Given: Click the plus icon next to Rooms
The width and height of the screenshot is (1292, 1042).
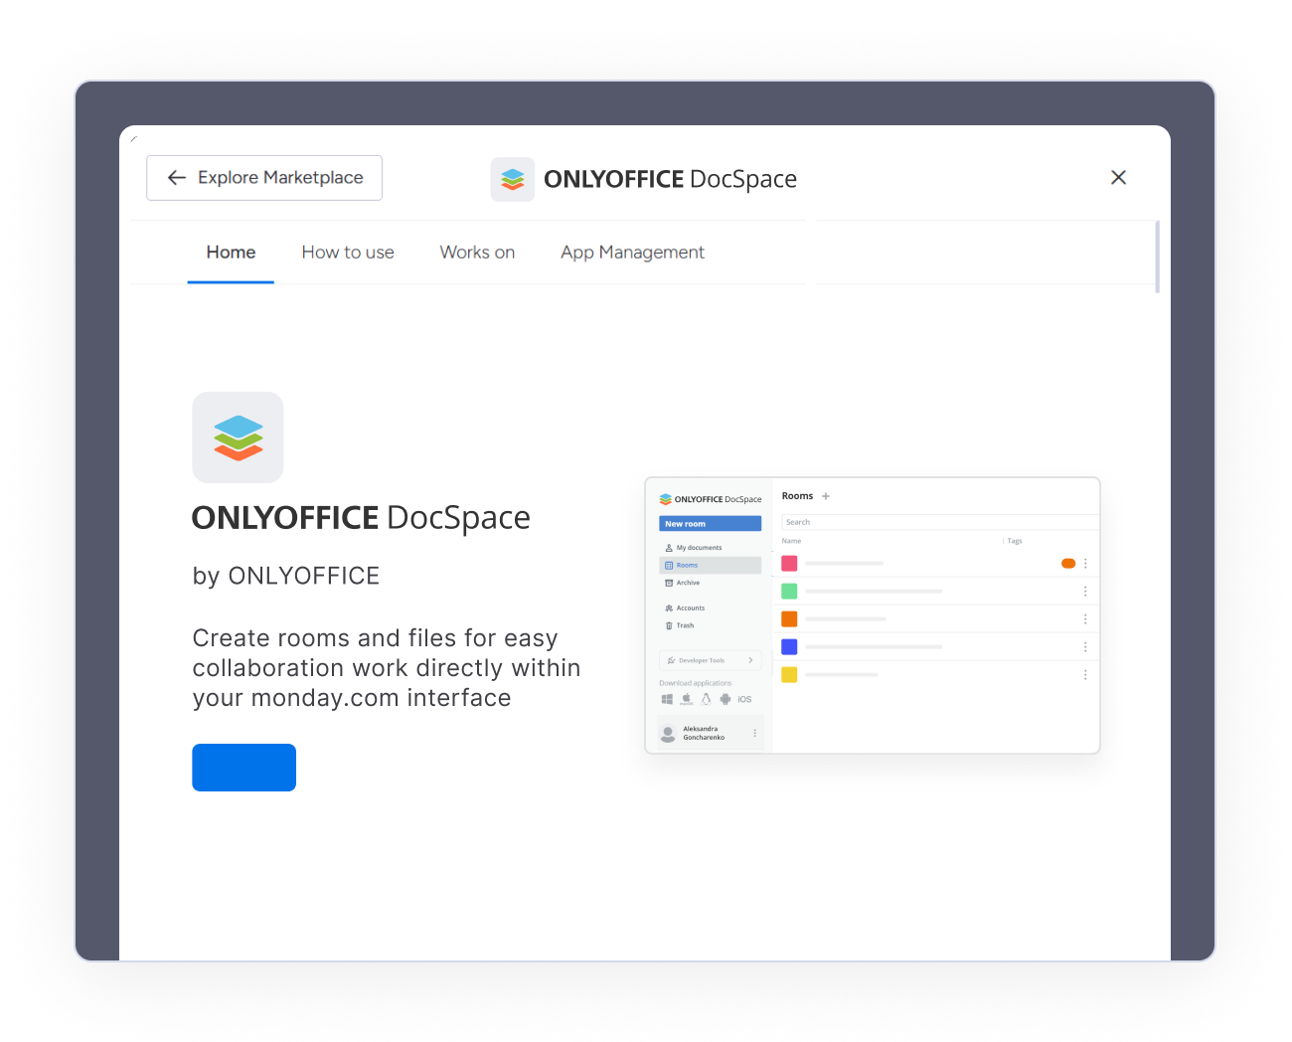Looking at the screenshot, I should point(825,496).
